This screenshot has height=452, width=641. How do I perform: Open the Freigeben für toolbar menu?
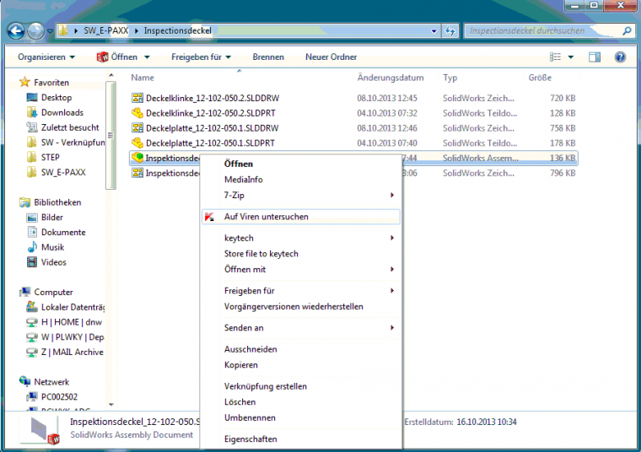(201, 56)
